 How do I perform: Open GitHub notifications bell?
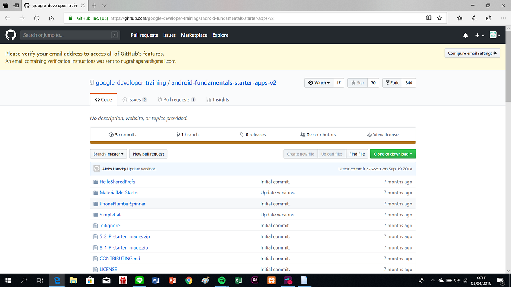[465, 35]
